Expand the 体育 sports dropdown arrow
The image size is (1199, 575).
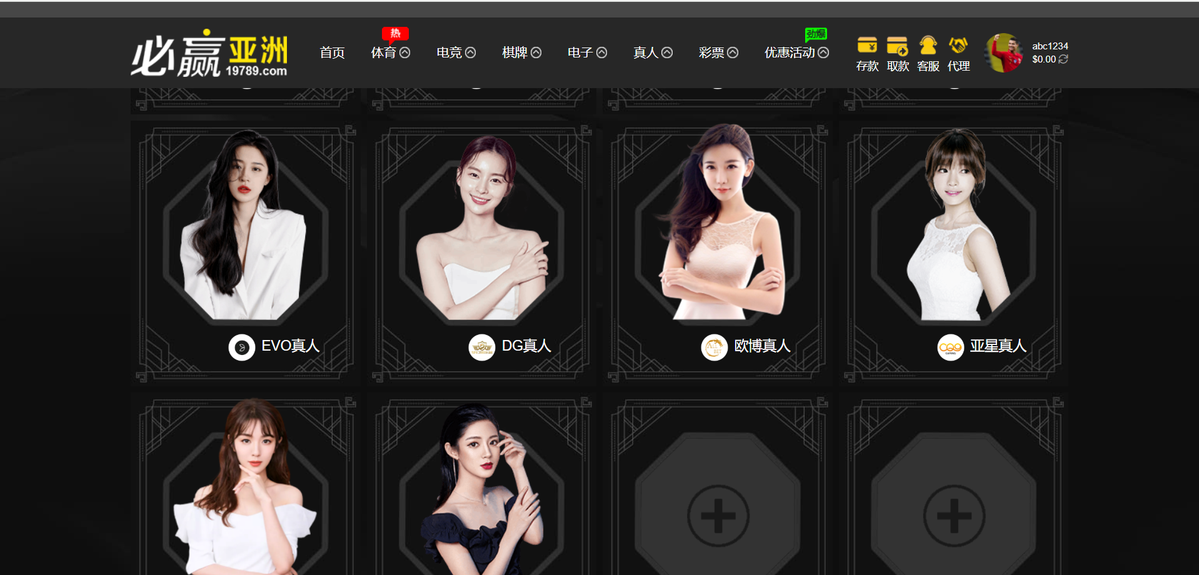click(405, 52)
